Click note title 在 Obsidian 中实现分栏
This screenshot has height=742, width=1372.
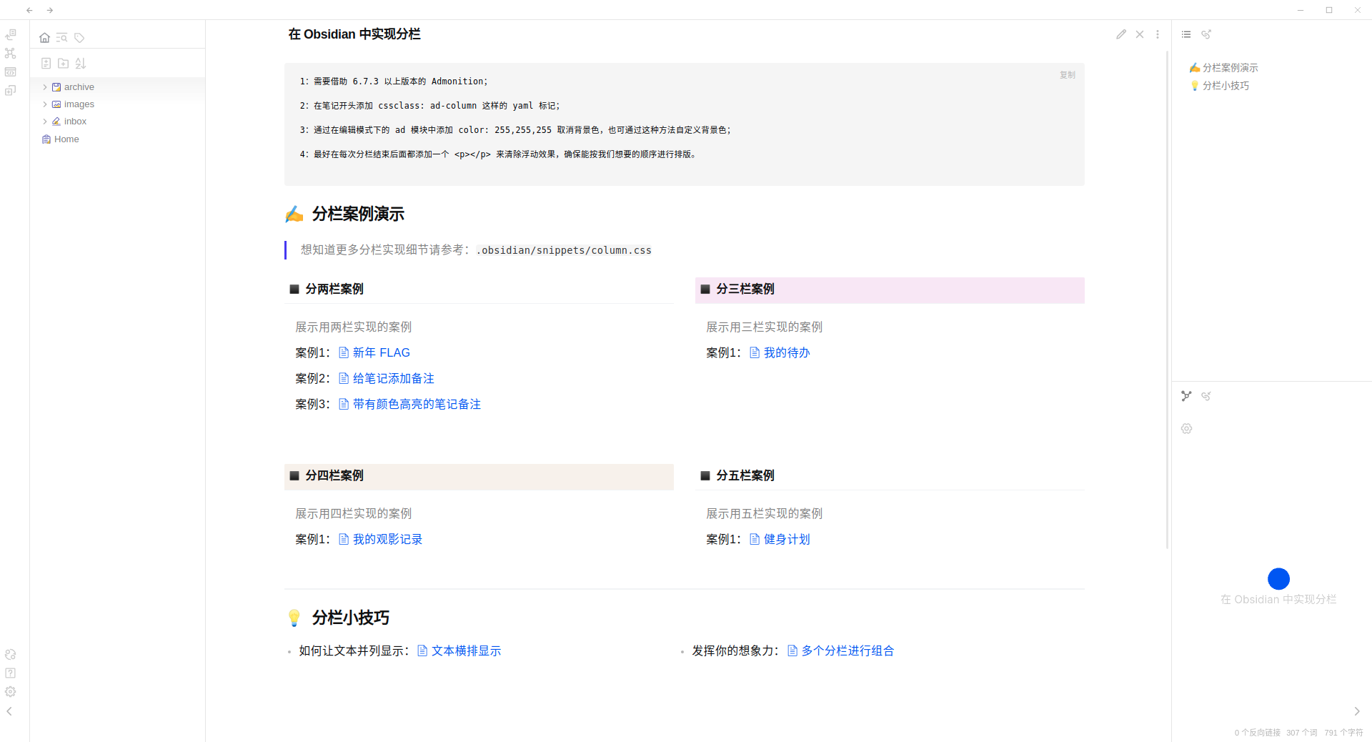354,34
